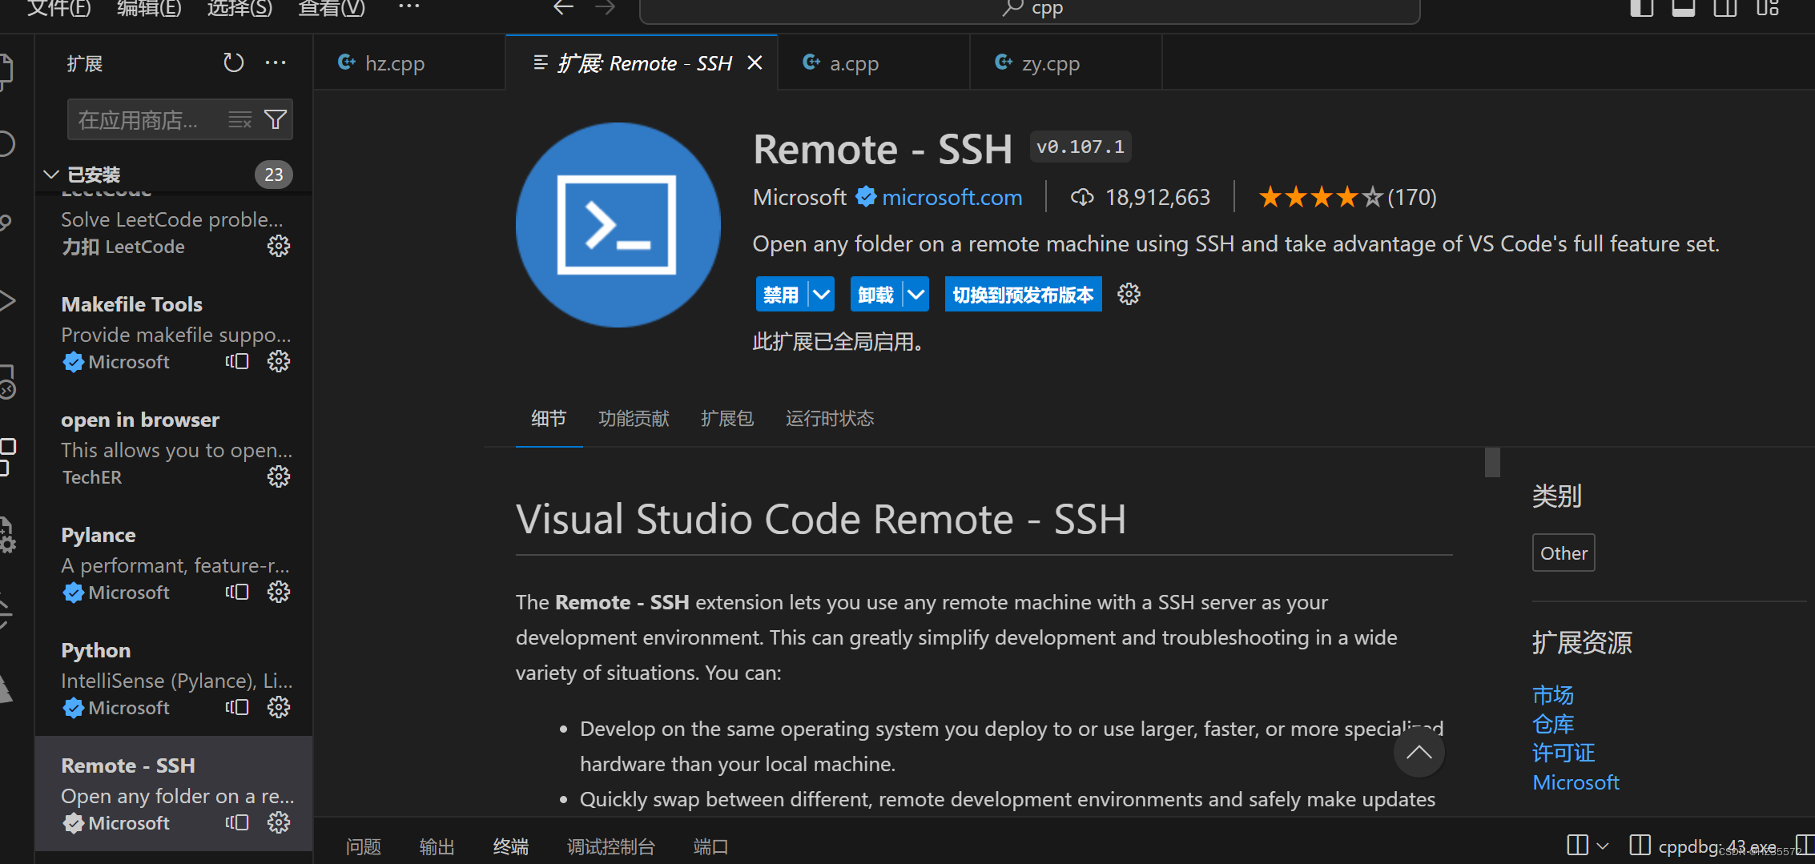This screenshot has height=864, width=1815.
Task: Open the 编辑 menu
Action: point(149,8)
